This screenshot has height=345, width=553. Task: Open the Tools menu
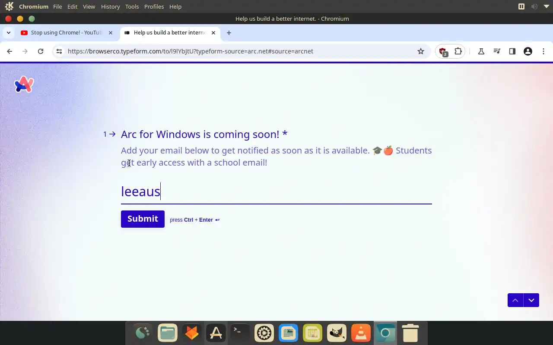pos(132,6)
